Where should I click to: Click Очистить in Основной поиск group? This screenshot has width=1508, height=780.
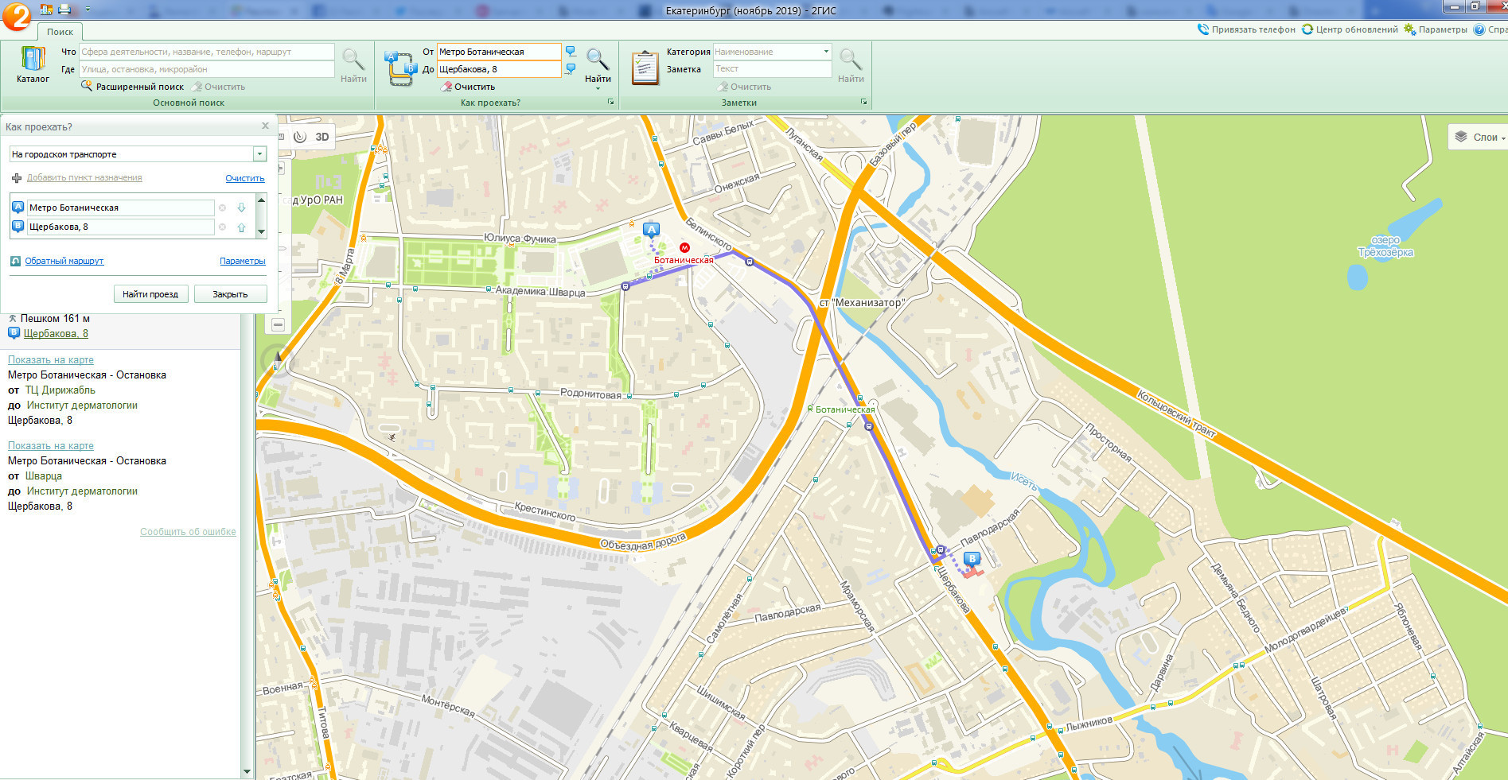pos(219,87)
